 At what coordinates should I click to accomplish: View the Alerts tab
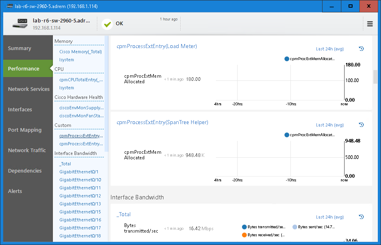[28, 191]
